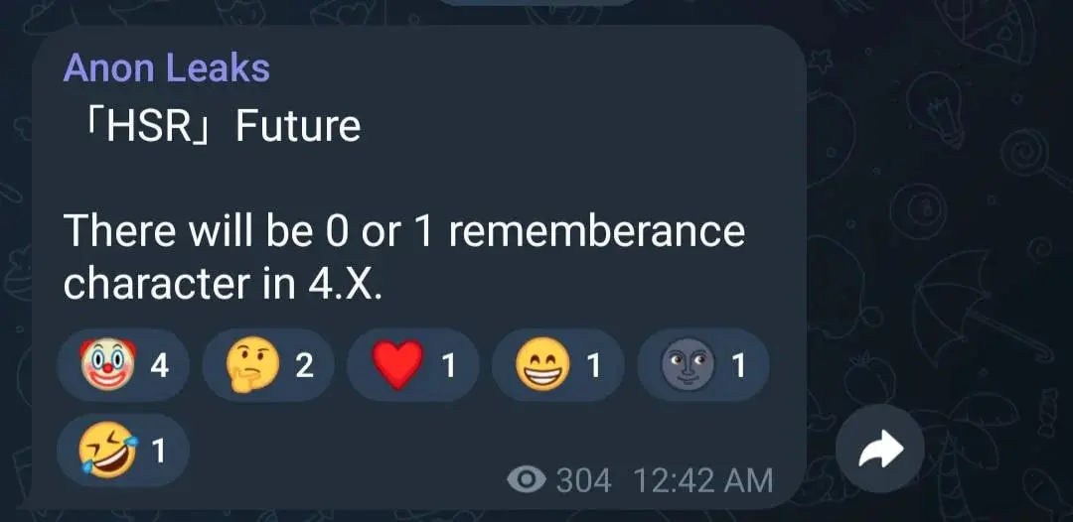Toggle the grinning face reaction
1073x522 pixels.
click(542, 366)
